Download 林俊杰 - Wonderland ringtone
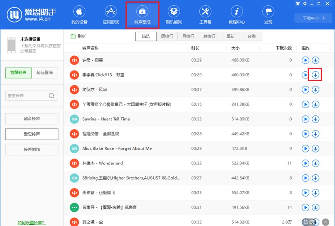 pos(315,163)
